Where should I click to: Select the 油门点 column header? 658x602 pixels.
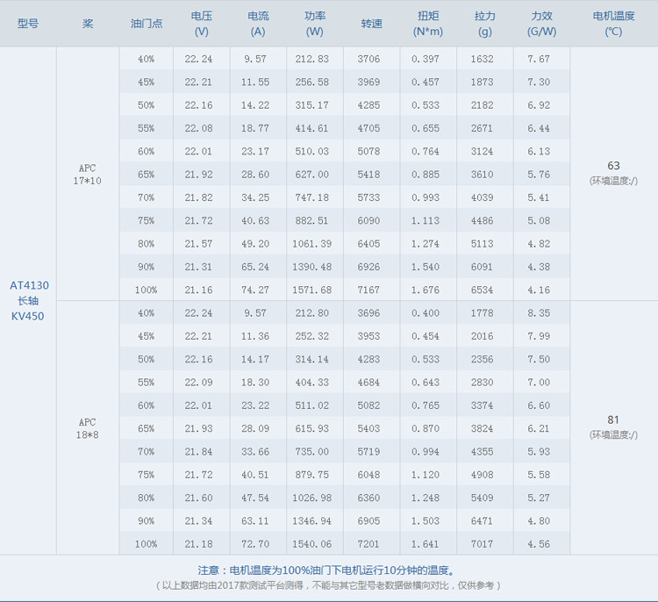tap(147, 24)
